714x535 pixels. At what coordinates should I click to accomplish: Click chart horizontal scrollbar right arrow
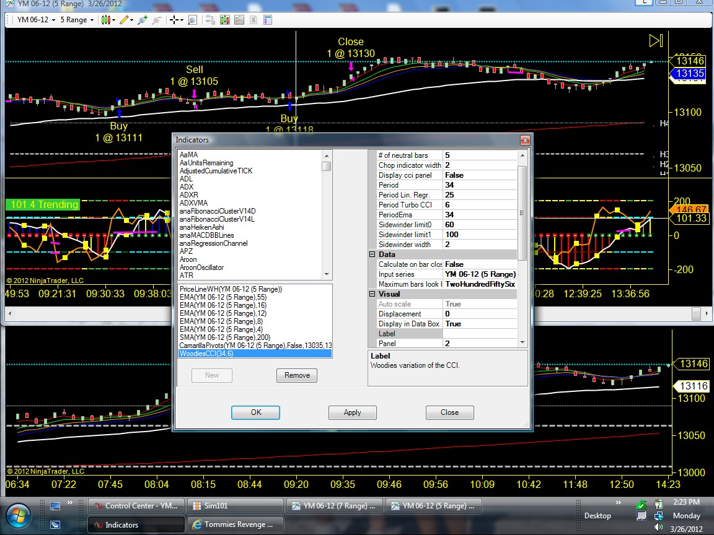pos(707,313)
